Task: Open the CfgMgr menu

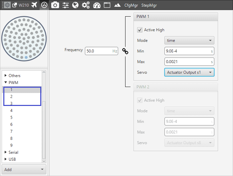Action: click(131, 5)
